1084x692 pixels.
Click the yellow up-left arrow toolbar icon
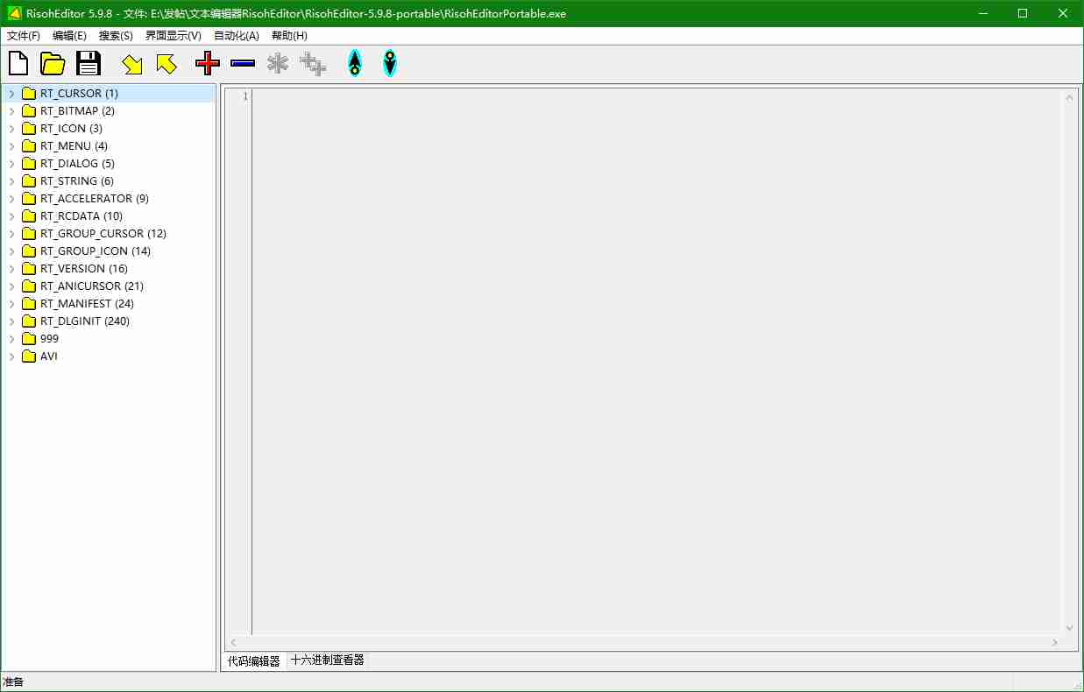click(166, 64)
